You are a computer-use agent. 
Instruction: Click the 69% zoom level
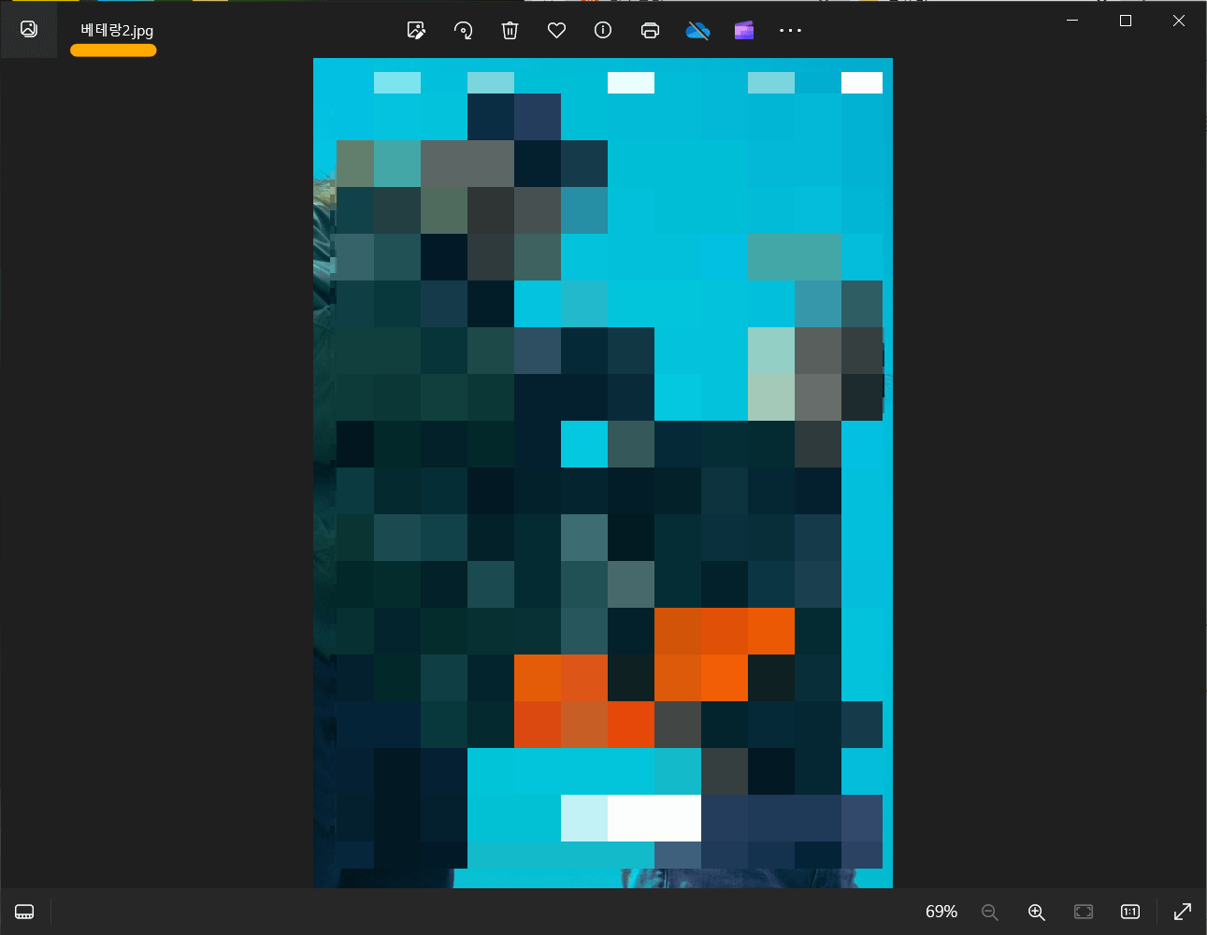click(x=941, y=912)
